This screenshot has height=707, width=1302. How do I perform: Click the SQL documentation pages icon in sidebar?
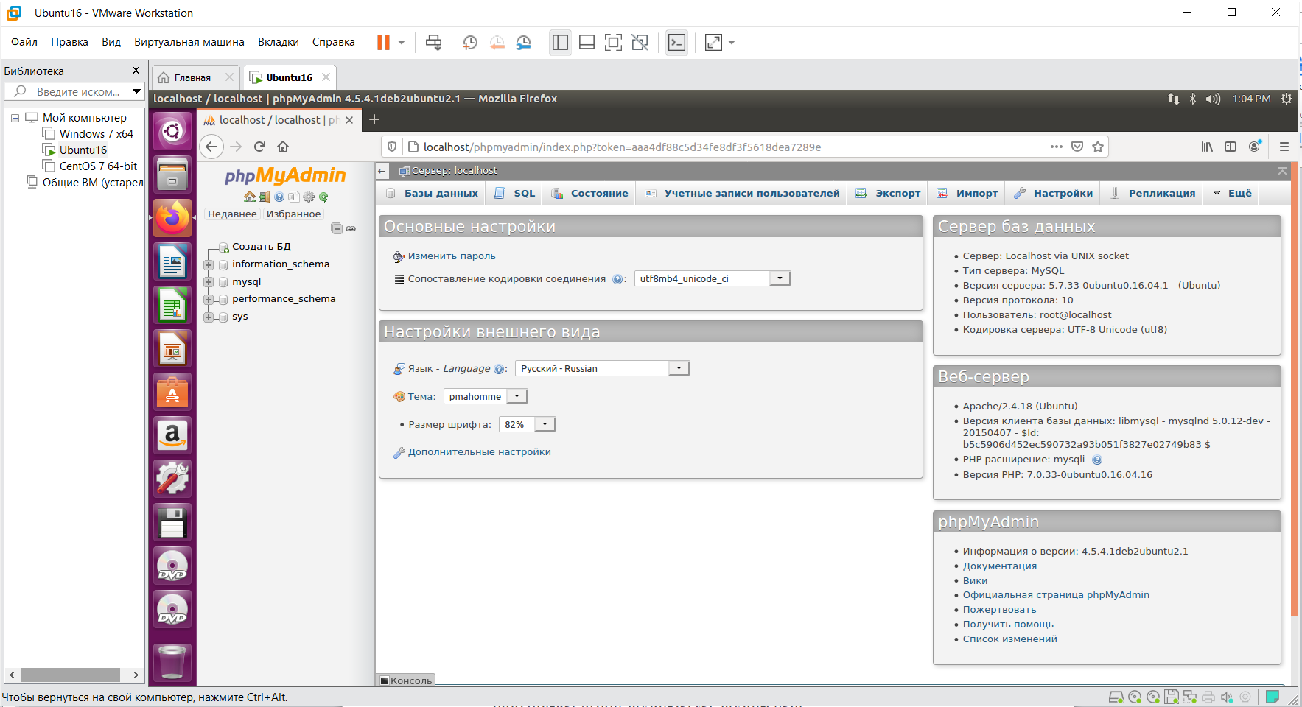[x=294, y=197]
